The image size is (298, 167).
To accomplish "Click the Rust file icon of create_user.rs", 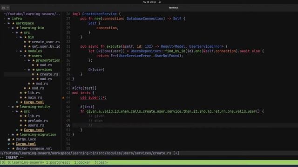I will coord(25,42).
